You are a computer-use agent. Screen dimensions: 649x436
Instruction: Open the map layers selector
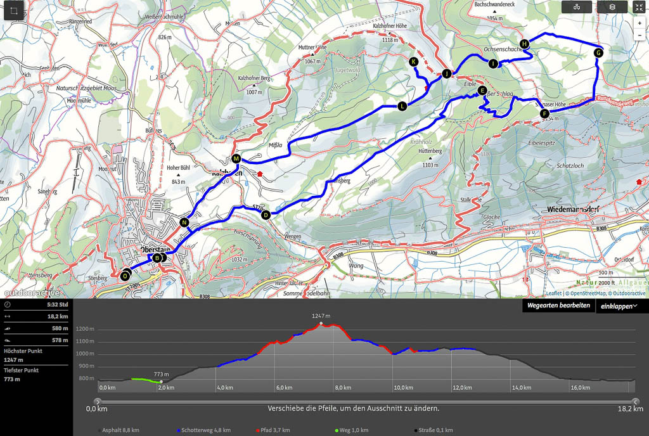click(x=612, y=7)
